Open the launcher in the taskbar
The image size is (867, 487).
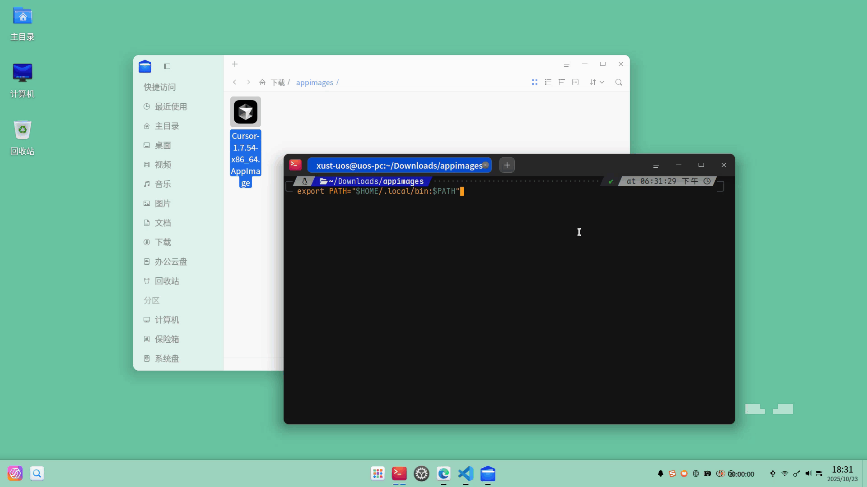point(15,473)
